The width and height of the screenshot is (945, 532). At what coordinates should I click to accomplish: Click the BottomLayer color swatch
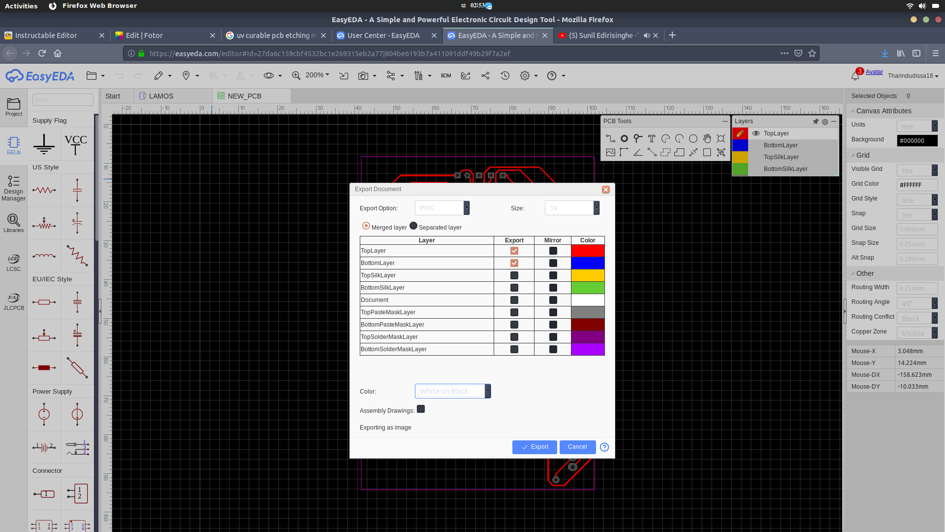pos(587,263)
